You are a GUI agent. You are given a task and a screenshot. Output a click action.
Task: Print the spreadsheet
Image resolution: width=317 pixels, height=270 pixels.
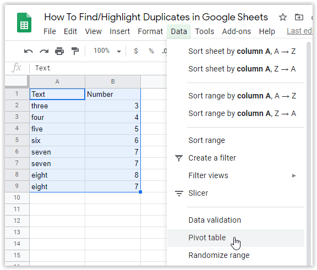(x=59, y=51)
